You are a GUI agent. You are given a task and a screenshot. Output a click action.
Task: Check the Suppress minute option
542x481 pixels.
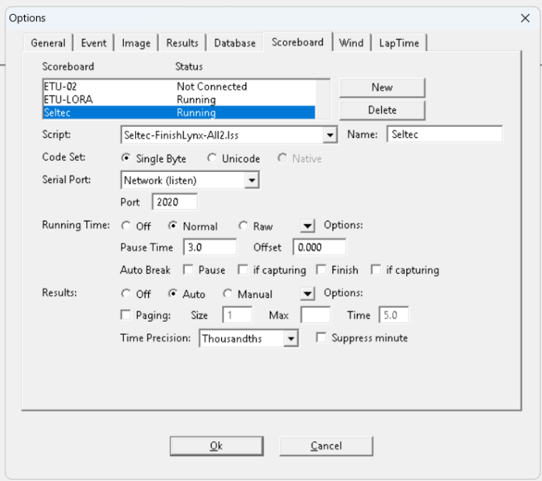click(321, 338)
